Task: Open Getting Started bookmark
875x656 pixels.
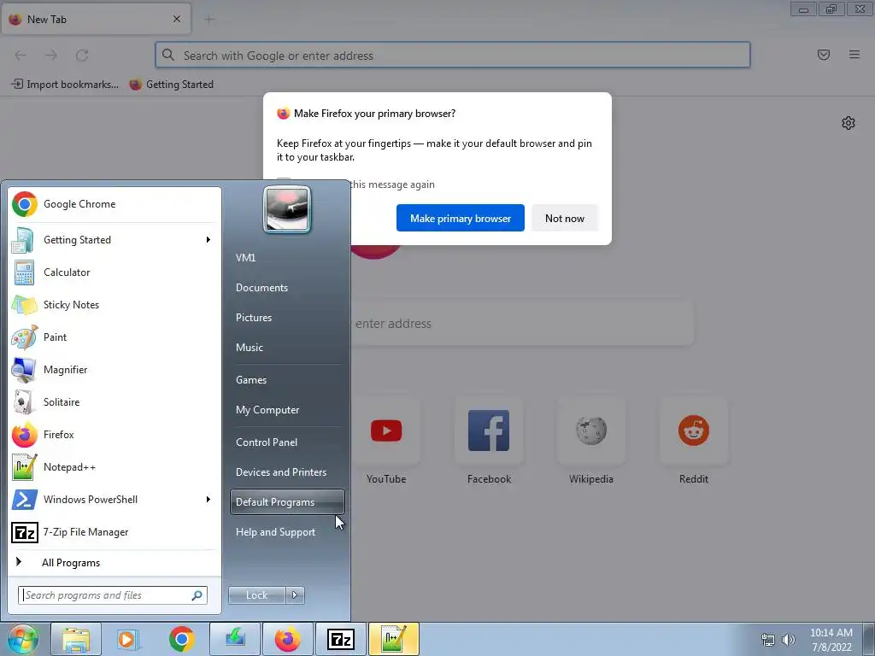Action: tap(171, 85)
